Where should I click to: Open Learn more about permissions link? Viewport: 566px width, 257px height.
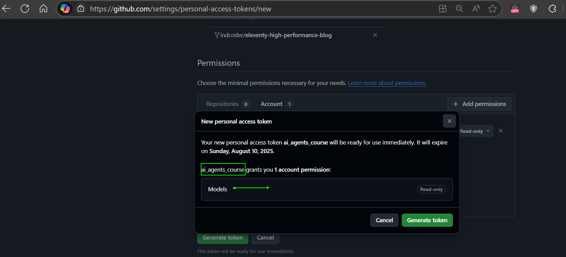point(387,83)
